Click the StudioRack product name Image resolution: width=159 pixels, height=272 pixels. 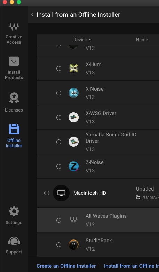point(99,241)
